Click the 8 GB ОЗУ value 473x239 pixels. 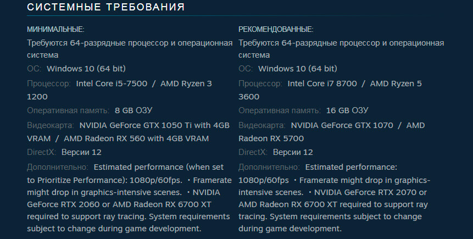coord(133,110)
